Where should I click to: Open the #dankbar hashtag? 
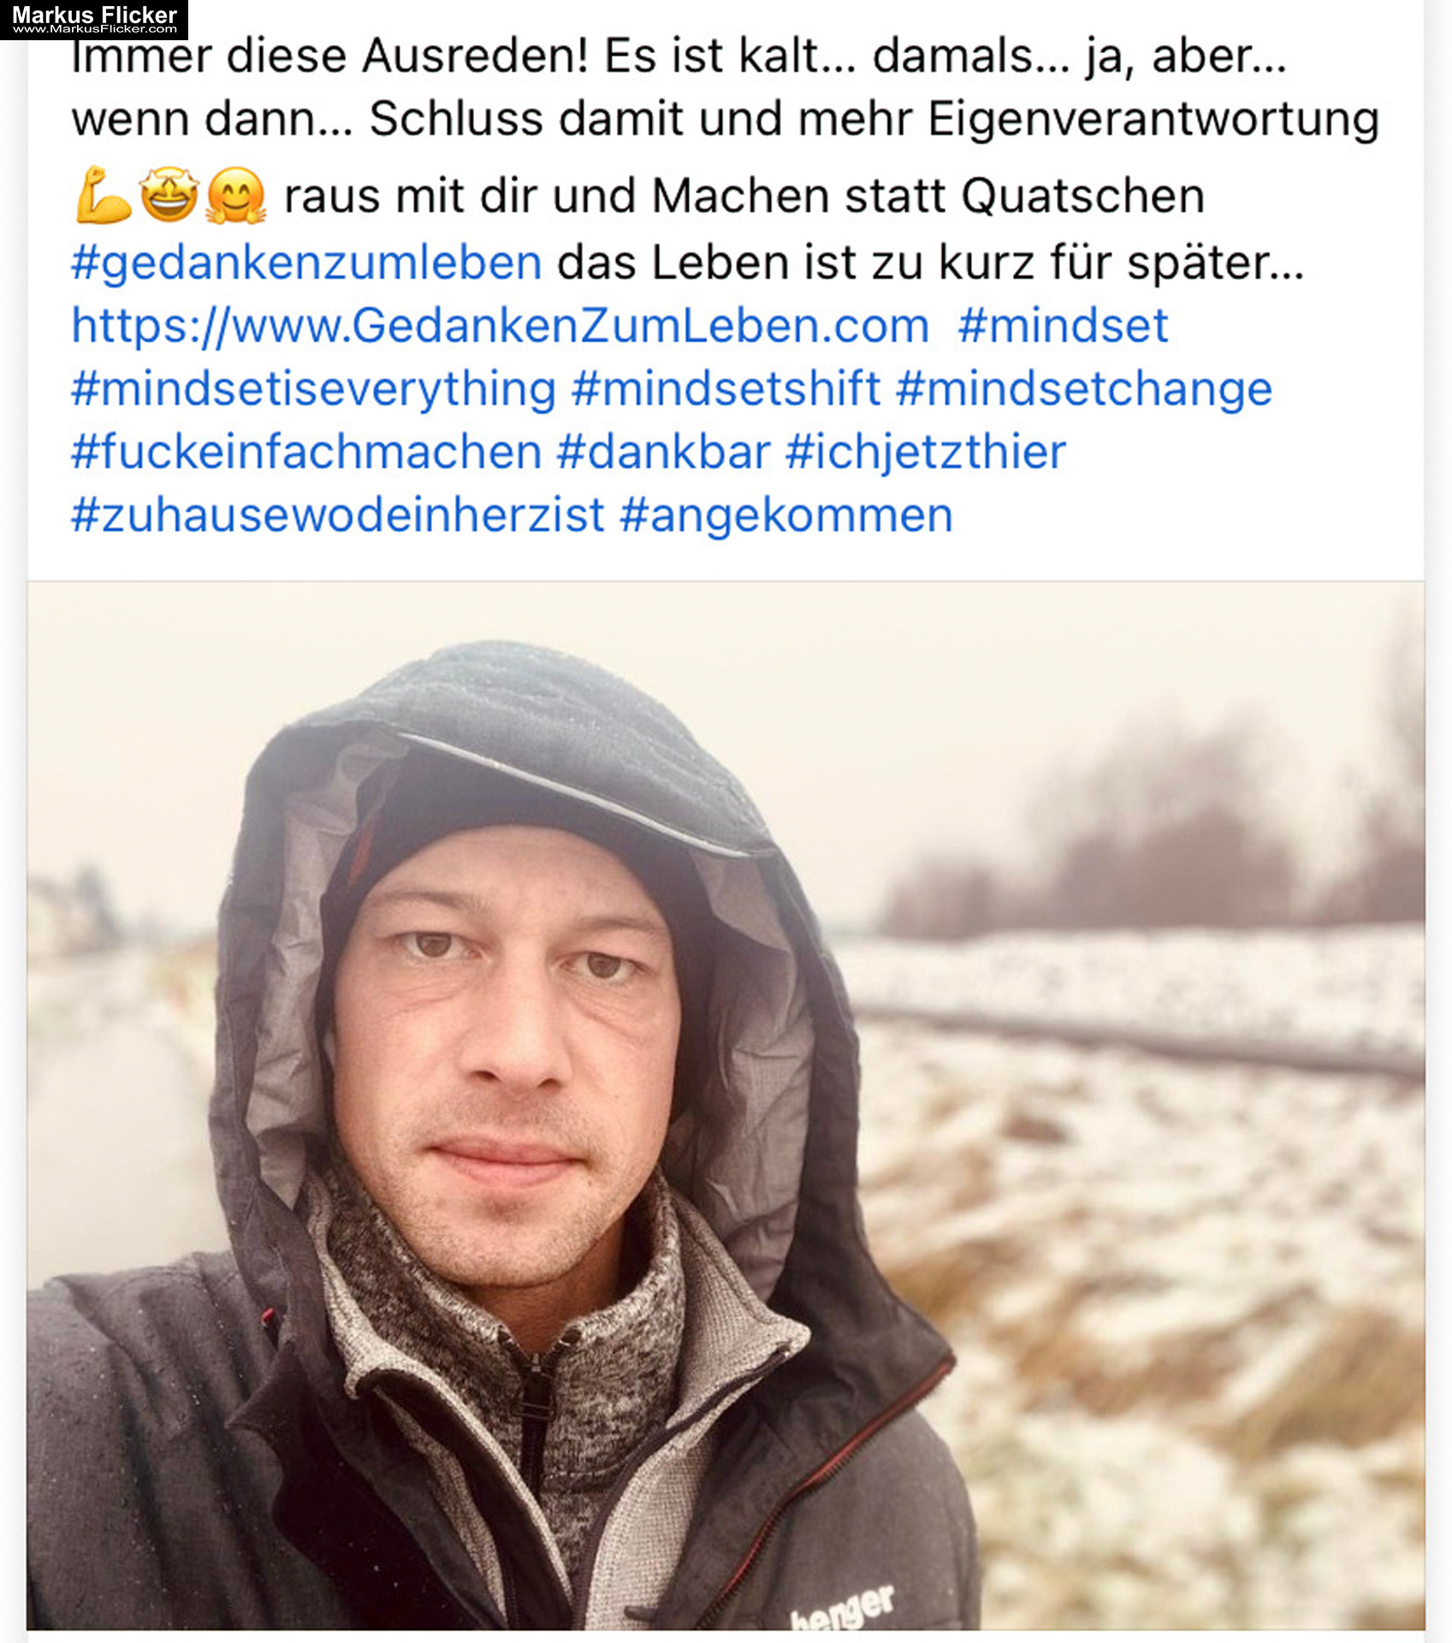click(663, 452)
